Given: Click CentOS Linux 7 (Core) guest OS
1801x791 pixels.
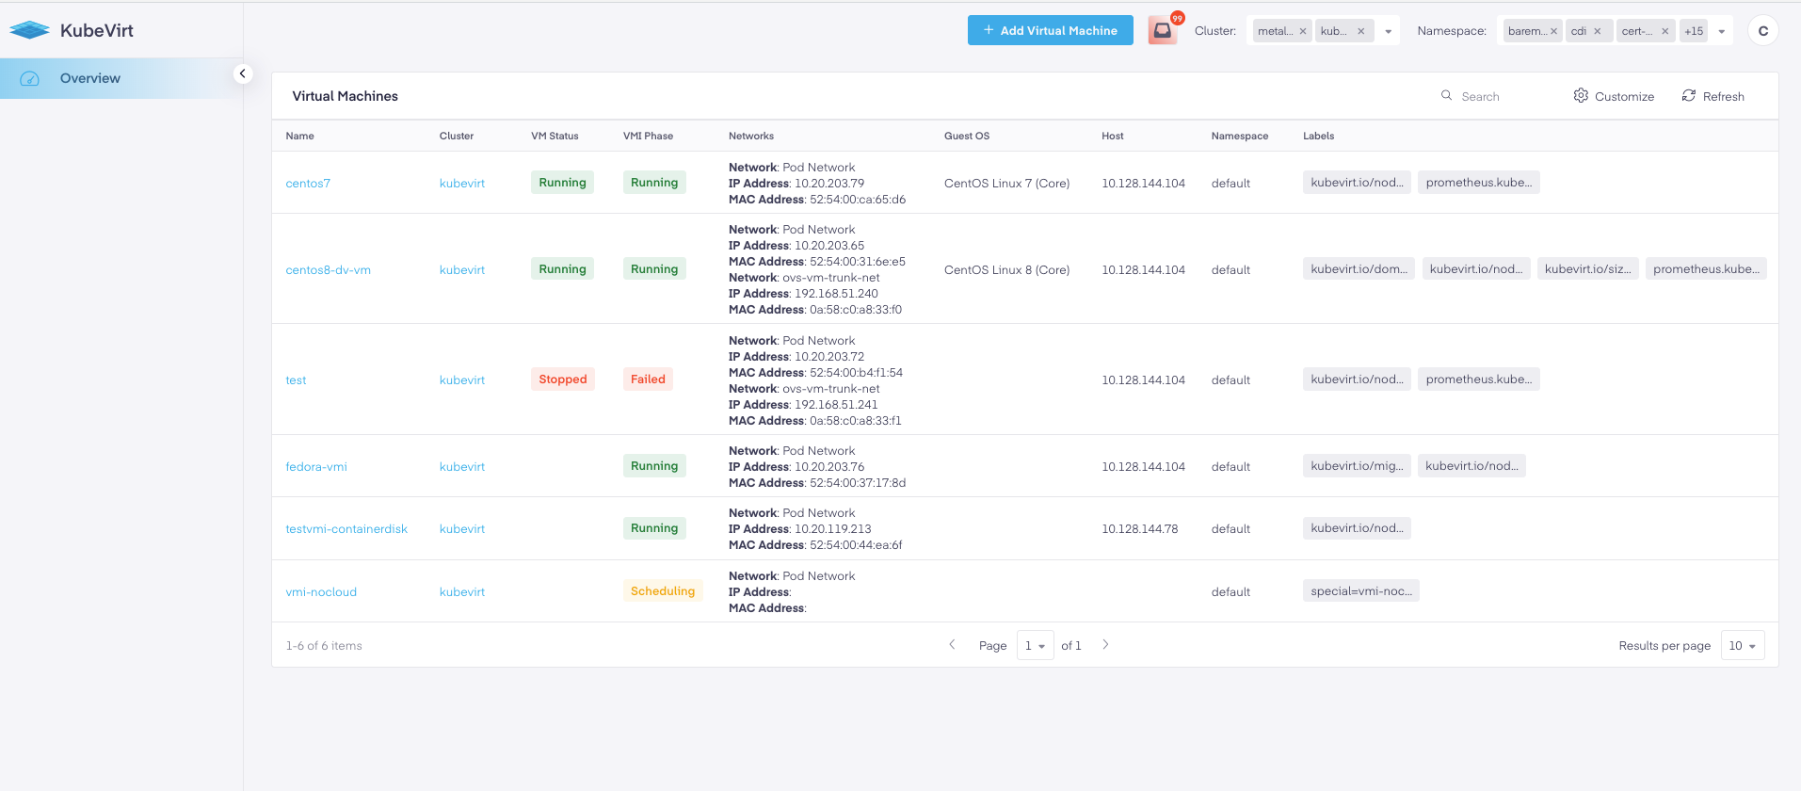Looking at the screenshot, I should tap(1007, 183).
